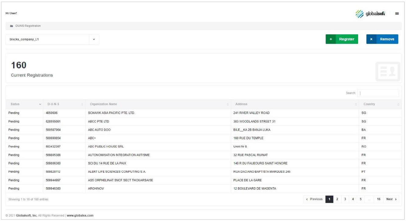The width and height of the screenshot is (406, 221).
Task: Open the hamburger menu icon
Action: tap(397, 13)
